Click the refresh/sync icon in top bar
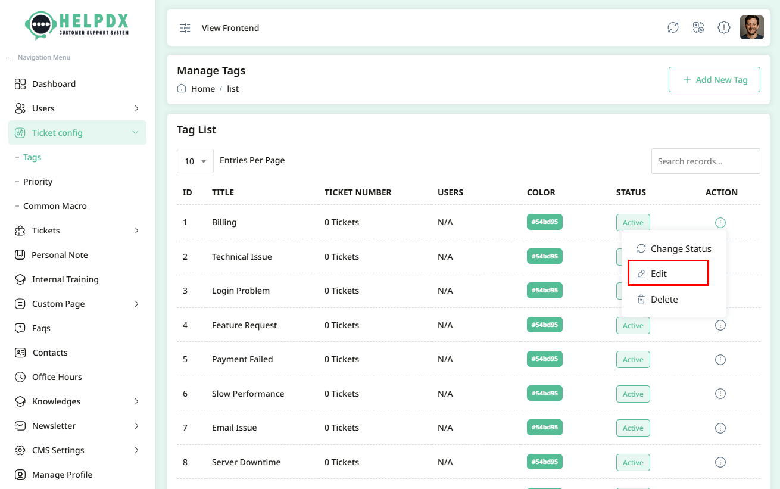 pyautogui.click(x=673, y=27)
